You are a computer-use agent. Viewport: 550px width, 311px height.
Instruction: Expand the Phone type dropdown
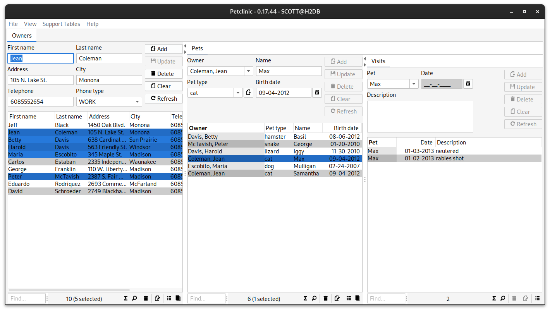(137, 102)
